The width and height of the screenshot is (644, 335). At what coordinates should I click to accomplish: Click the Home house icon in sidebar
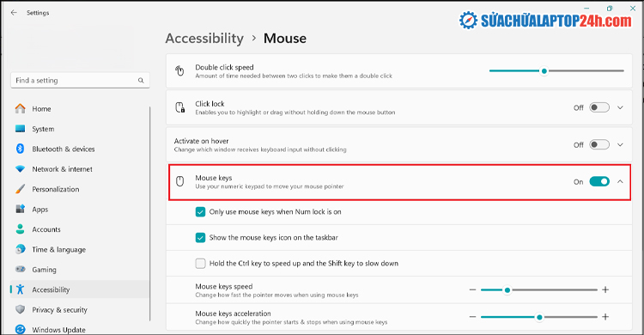pyautogui.click(x=20, y=108)
